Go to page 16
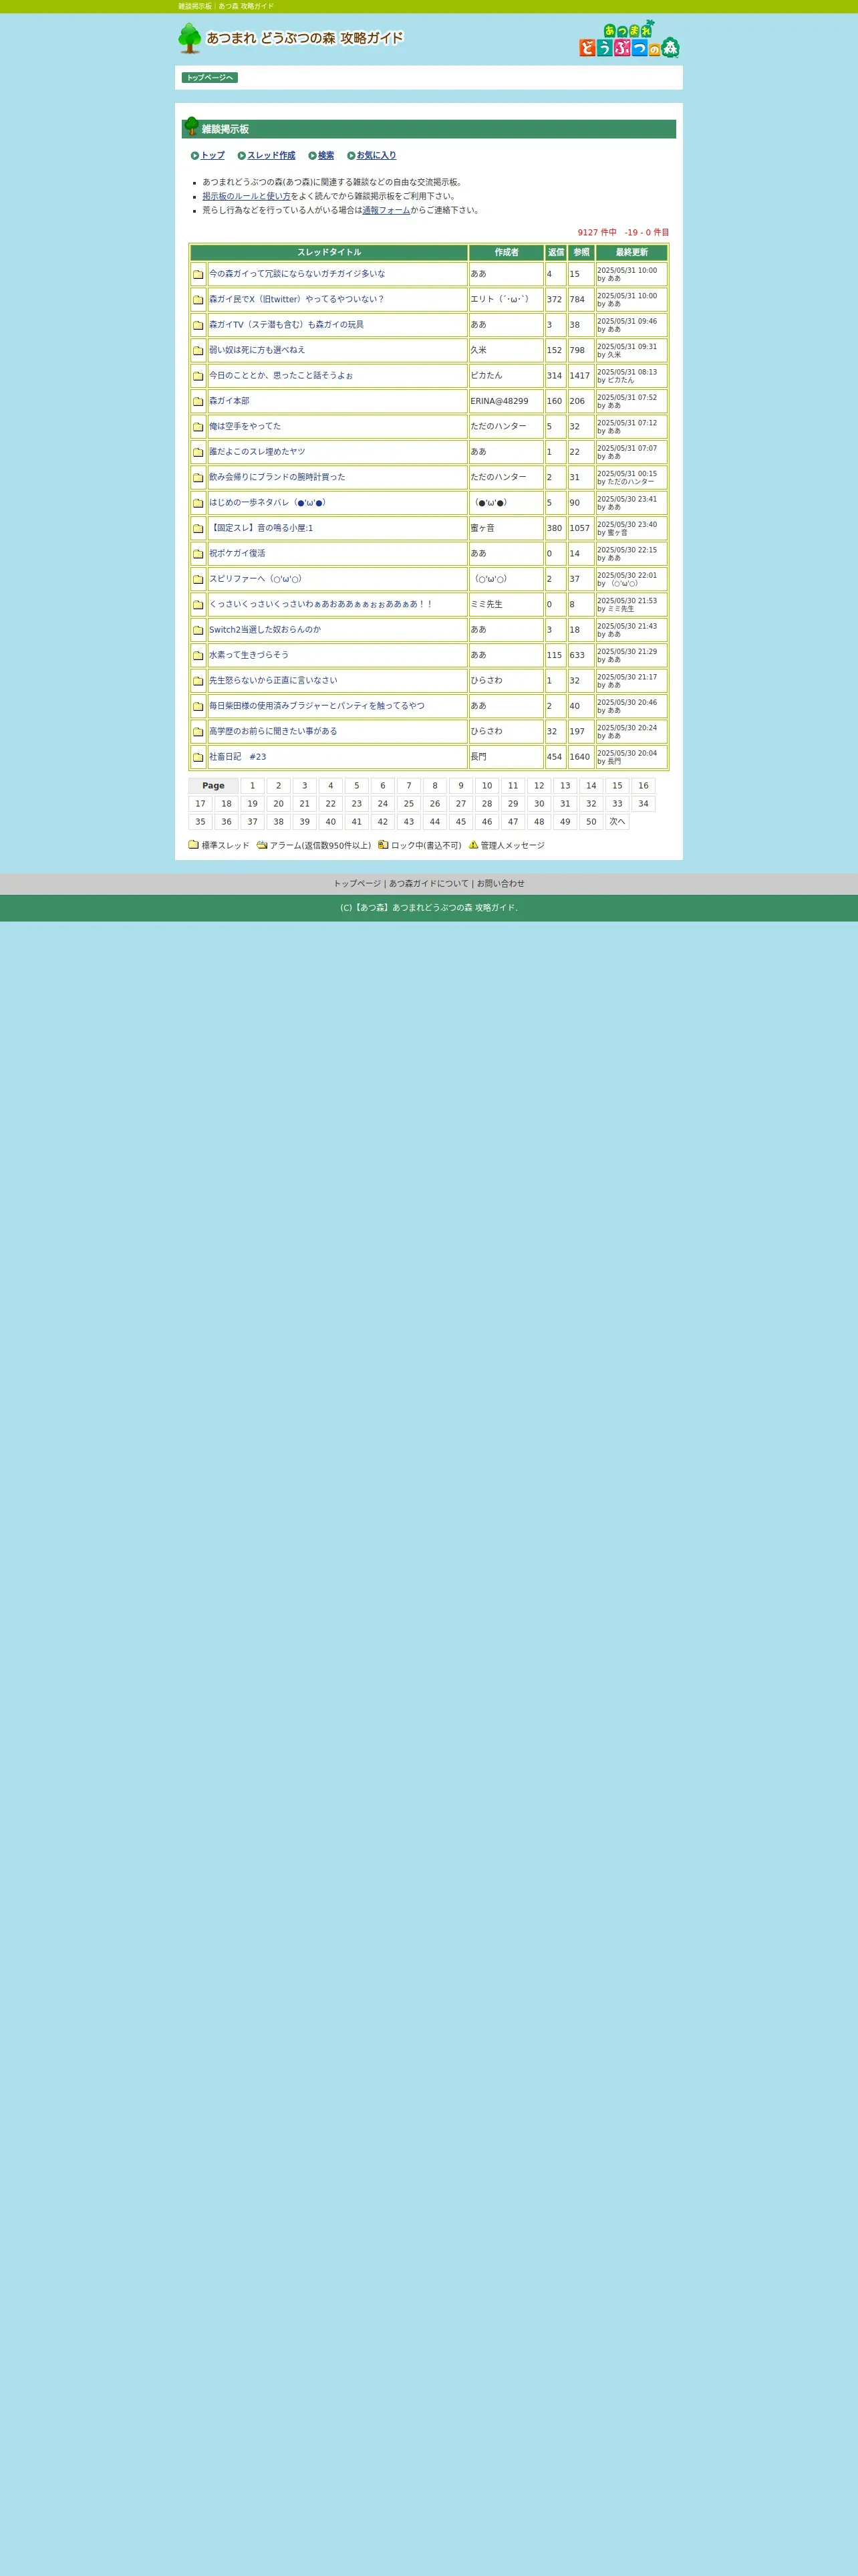 tap(643, 786)
